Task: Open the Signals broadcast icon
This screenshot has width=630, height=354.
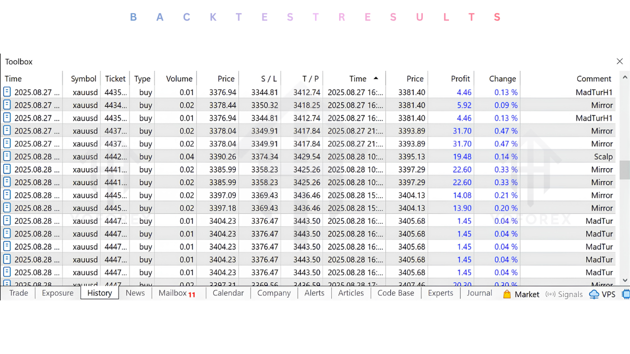Action: [x=550, y=294]
